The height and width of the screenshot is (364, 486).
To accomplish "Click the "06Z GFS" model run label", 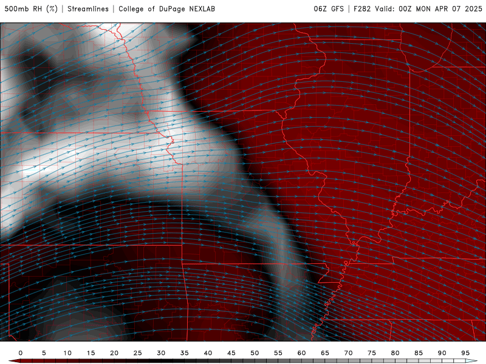I will [329, 9].
